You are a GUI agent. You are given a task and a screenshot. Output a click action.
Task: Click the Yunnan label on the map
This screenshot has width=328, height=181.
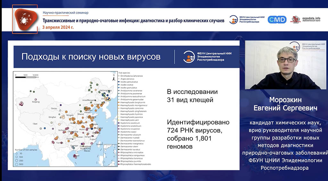59,143
